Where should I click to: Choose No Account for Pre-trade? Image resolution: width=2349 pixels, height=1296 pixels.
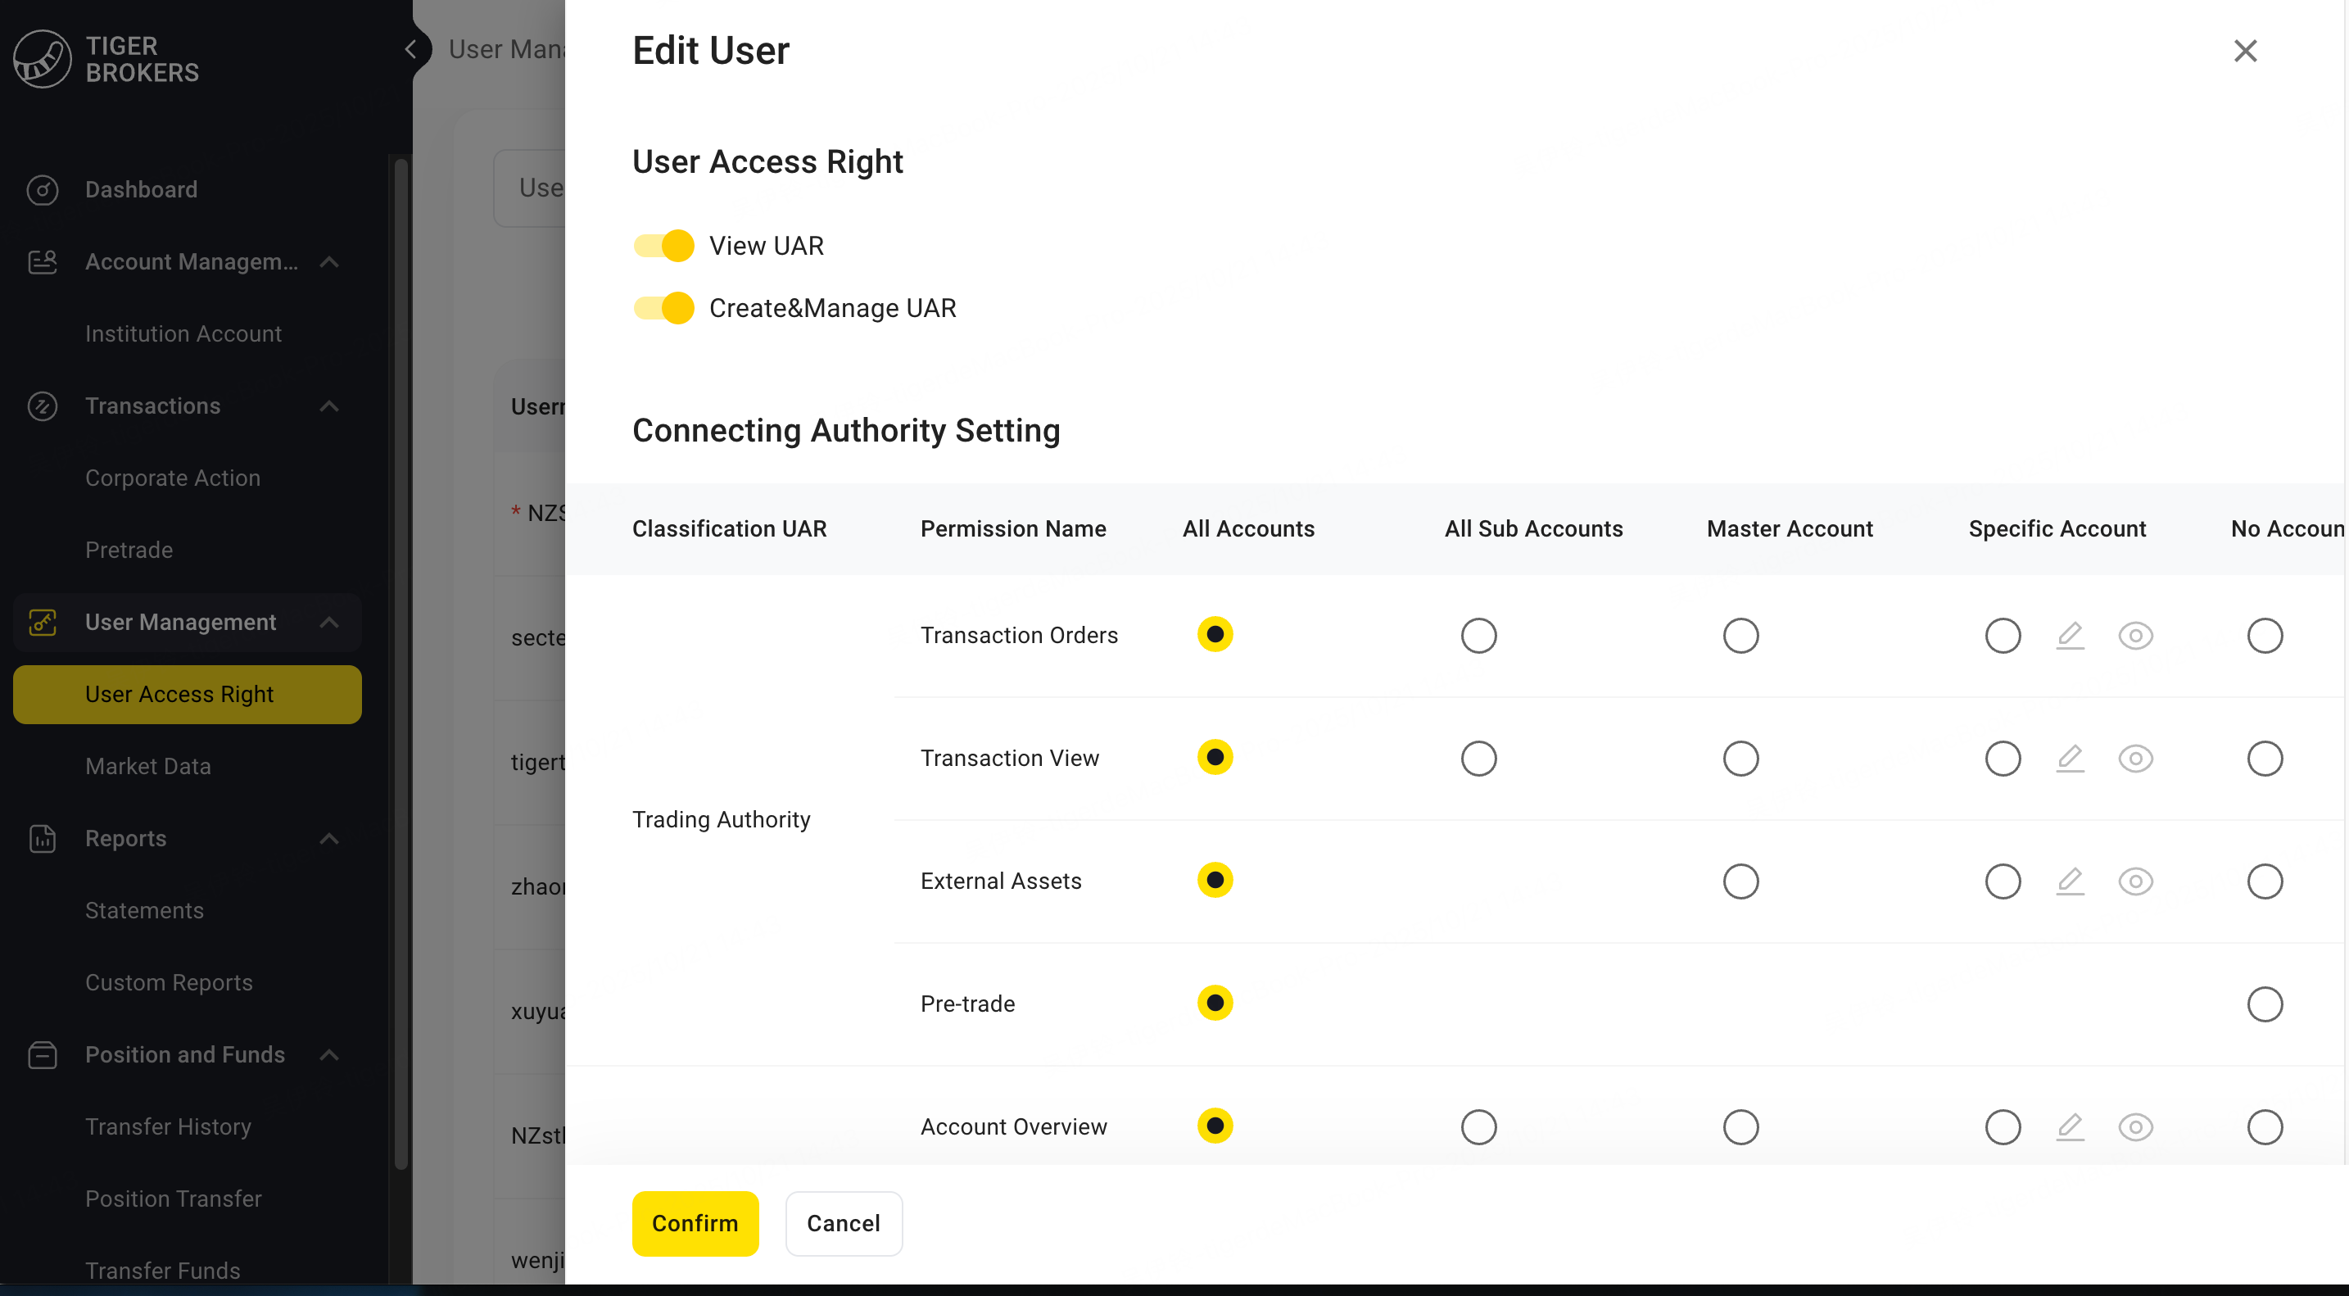click(2264, 1004)
